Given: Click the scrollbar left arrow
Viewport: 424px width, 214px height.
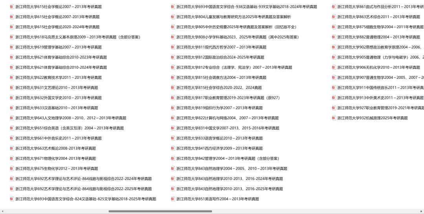Looking at the screenshot, I should 2,211.
